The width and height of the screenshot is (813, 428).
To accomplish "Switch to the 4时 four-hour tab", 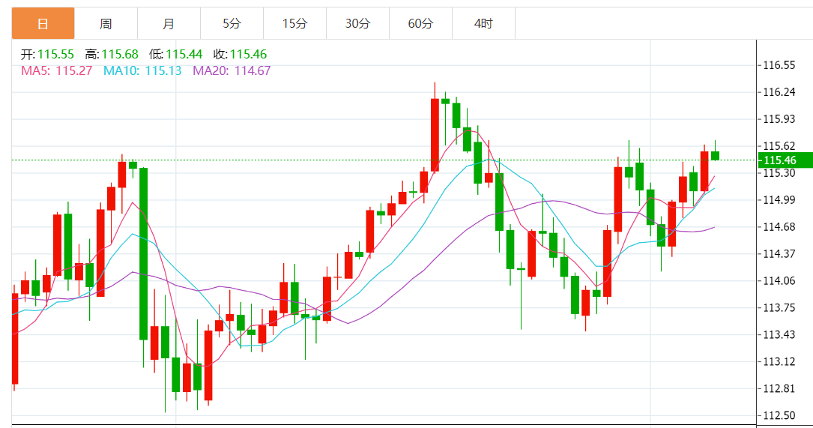I will click(x=483, y=24).
